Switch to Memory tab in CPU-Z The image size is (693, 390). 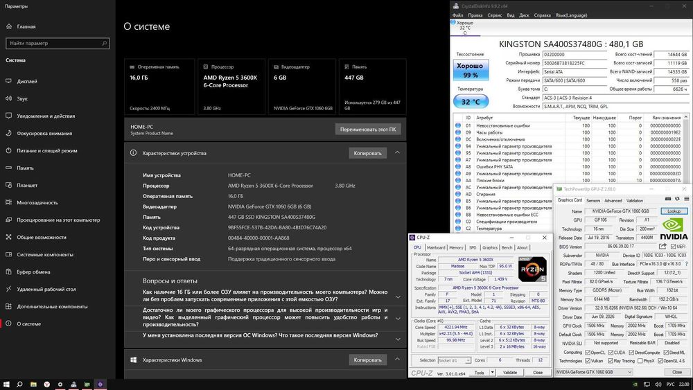[456, 248]
